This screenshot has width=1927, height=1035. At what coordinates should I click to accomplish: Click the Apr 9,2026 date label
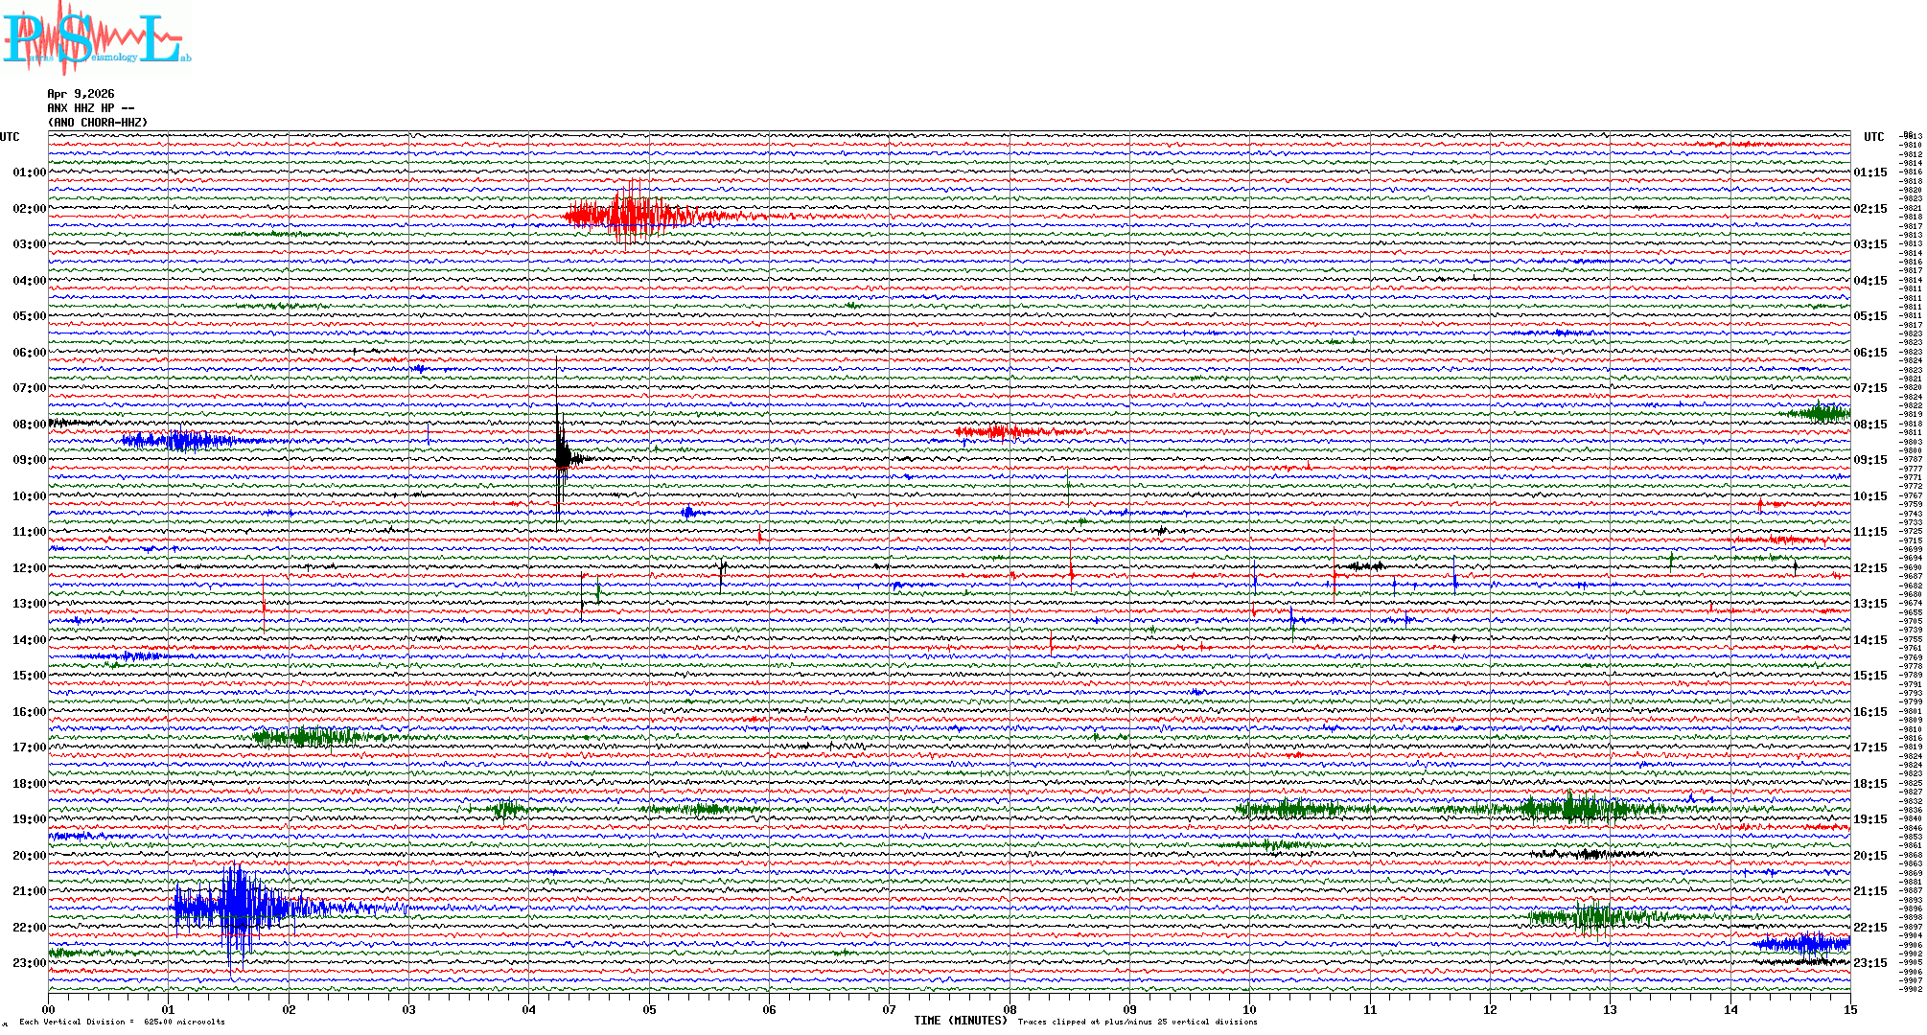(81, 94)
